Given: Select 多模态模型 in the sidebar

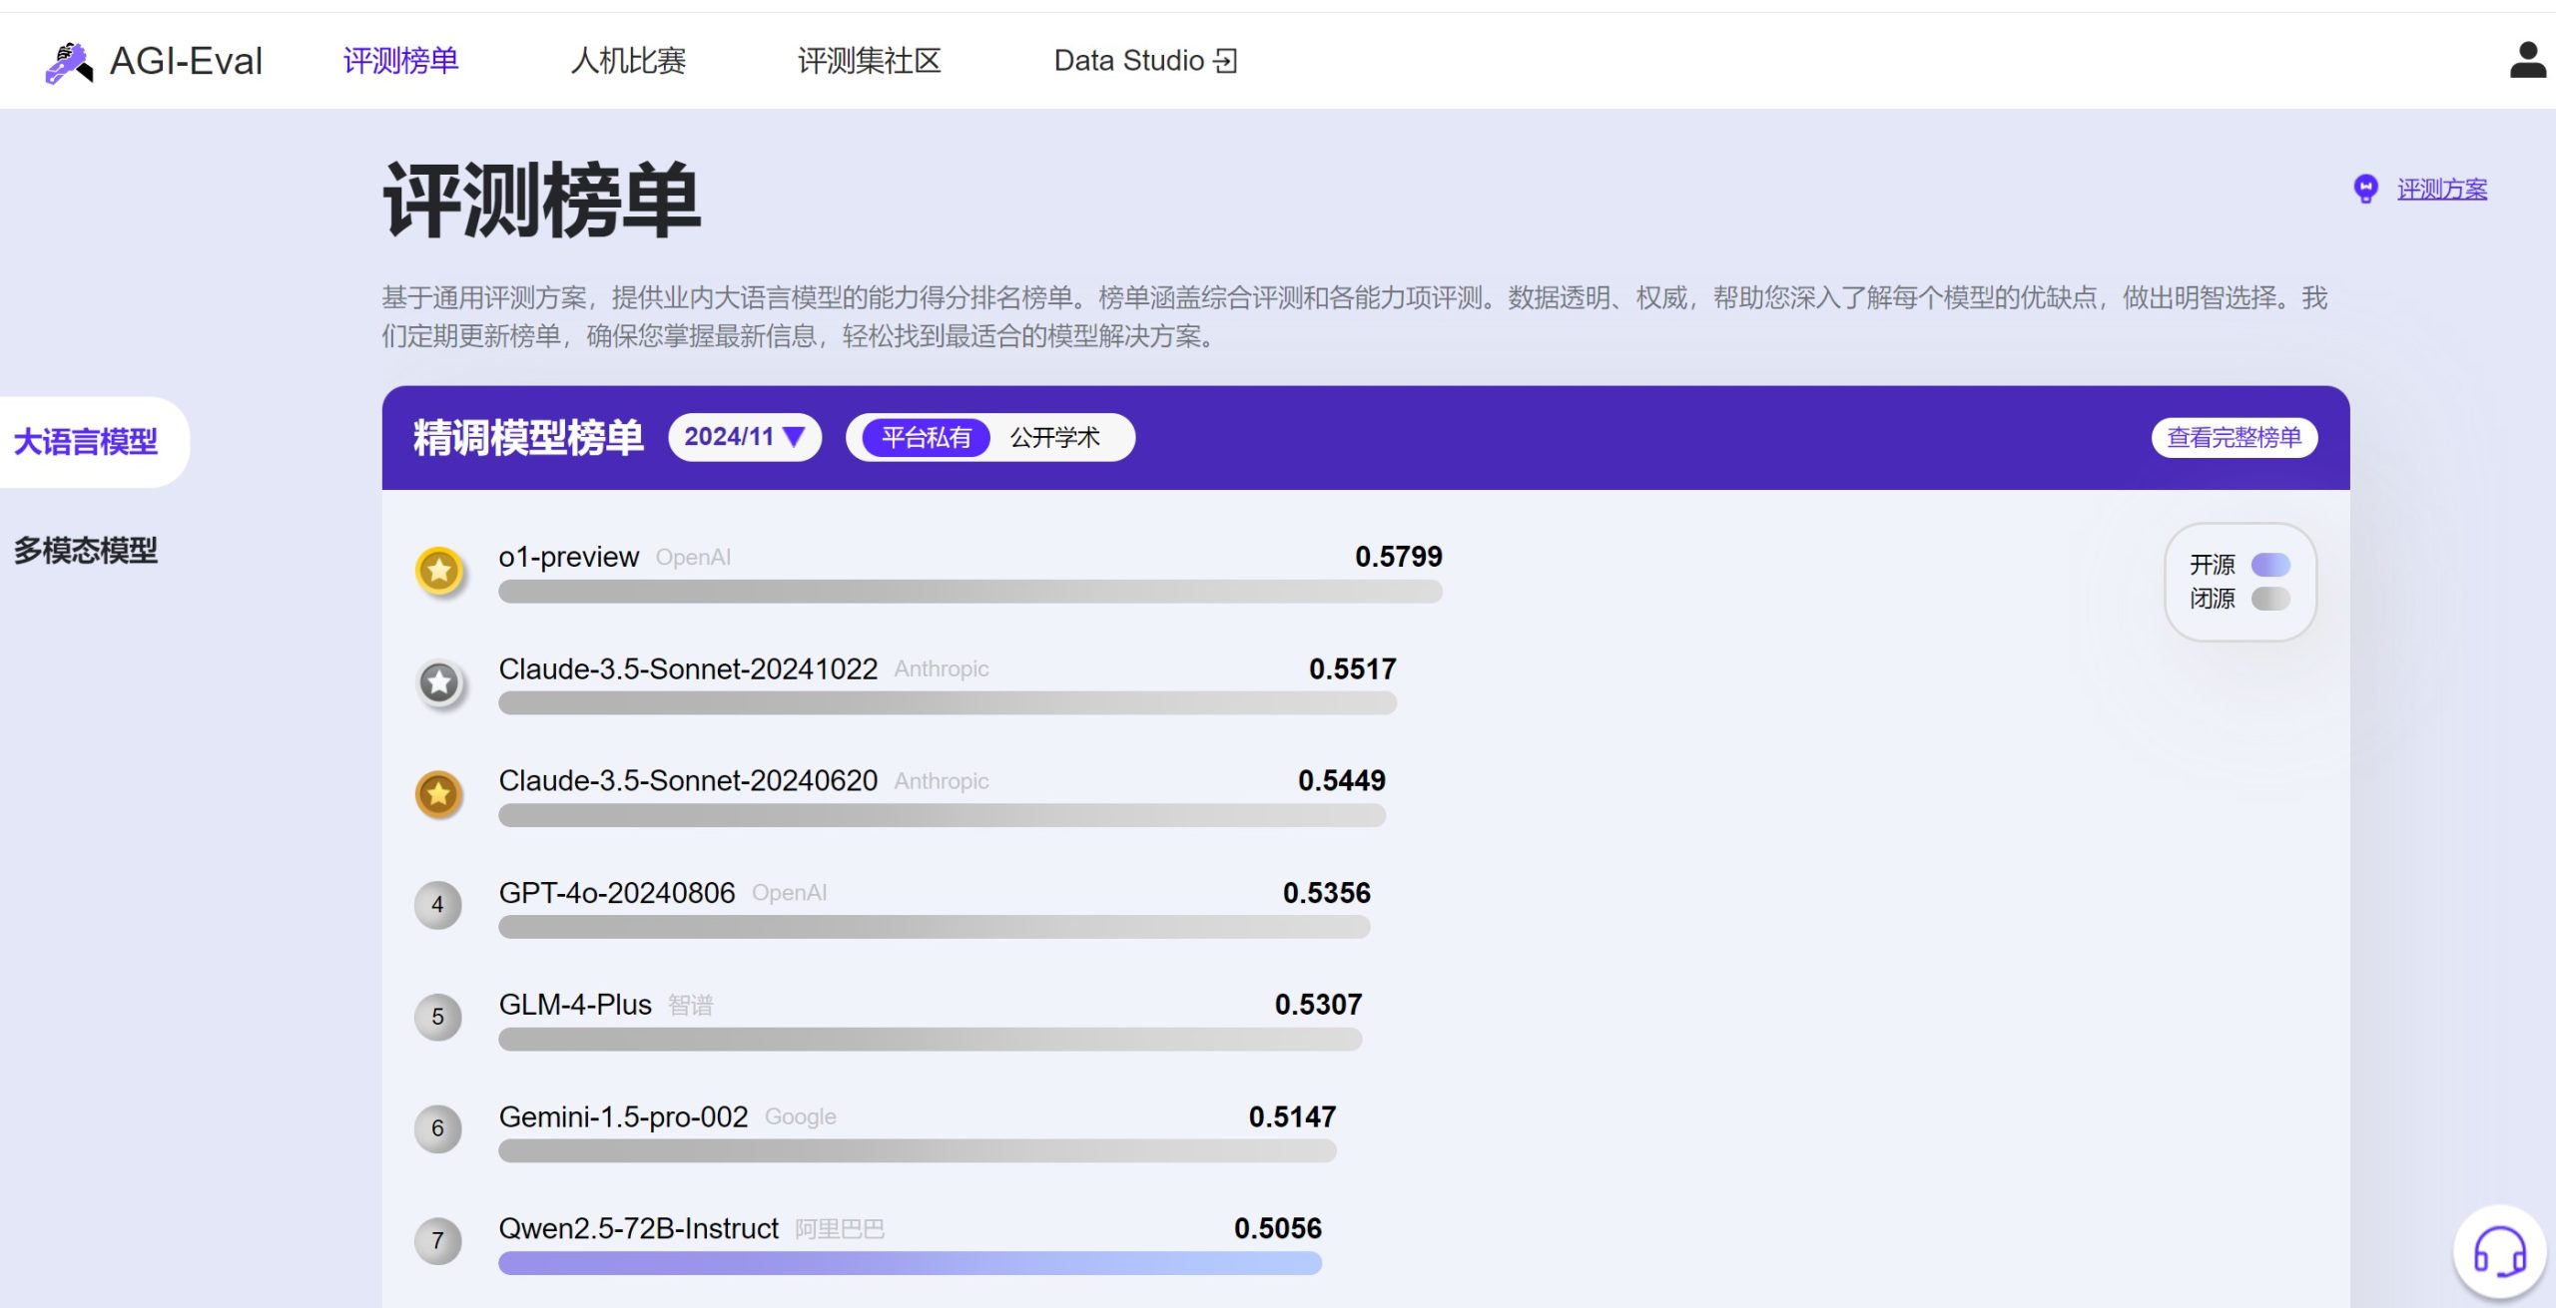Looking at the screenshot, I should click(86, 550).
